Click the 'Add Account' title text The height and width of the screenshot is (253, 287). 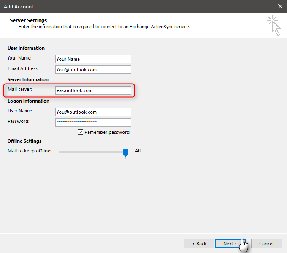tap(19, 7)
